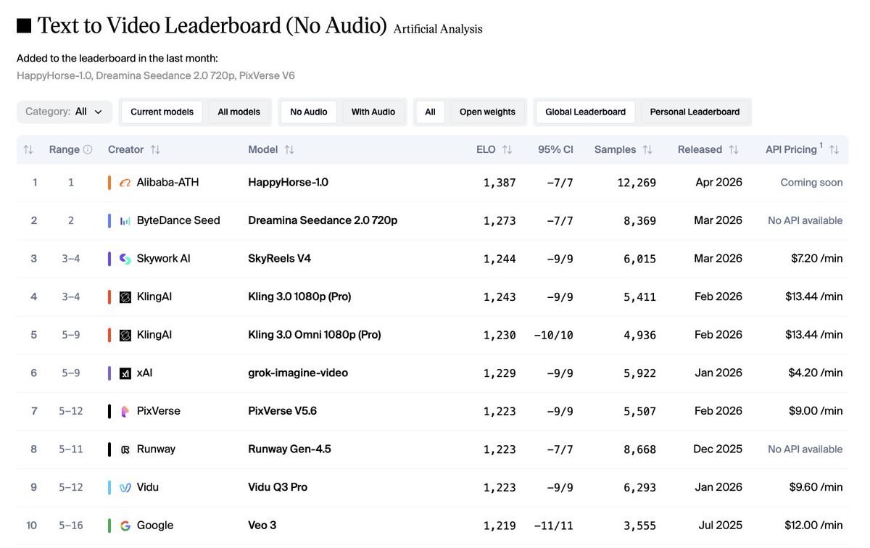870x548 pixels.
Task: Click the Google logo beside Veo 3
Action: [x=125, y=525]
